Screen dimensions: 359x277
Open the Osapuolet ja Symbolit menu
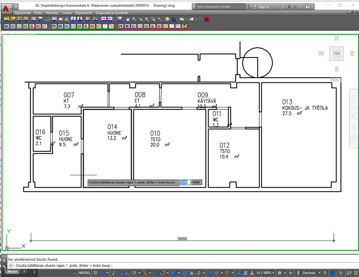111,13
